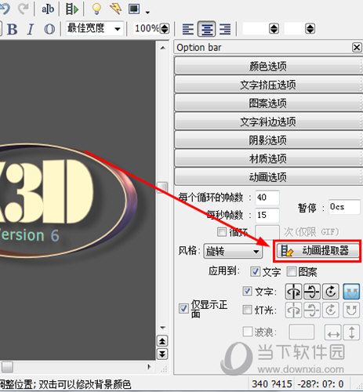Open the 风格 style dropdown showing 旋转

click(233, 252)
